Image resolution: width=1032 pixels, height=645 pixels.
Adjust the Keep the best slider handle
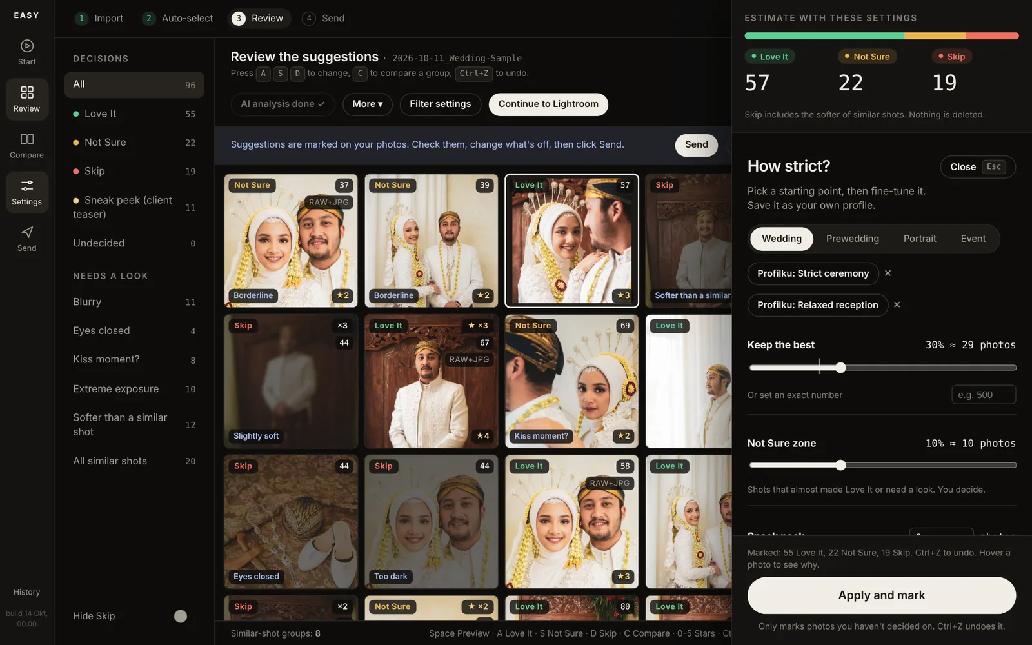coord(840,368)
